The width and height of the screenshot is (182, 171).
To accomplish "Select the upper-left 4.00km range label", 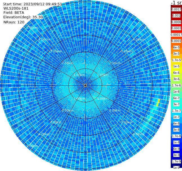I will coord(44,39).
